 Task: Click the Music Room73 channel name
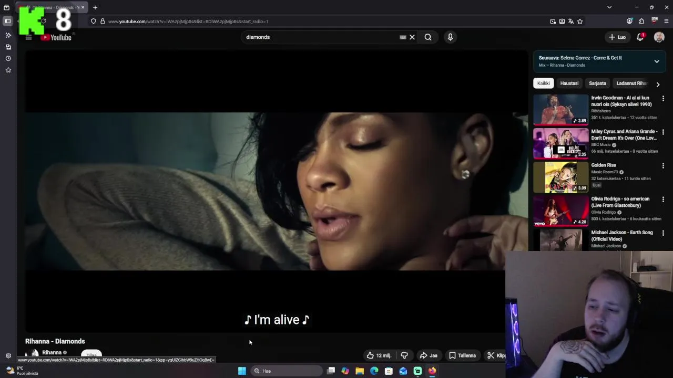pyautogui.click(x=605, y=172)
